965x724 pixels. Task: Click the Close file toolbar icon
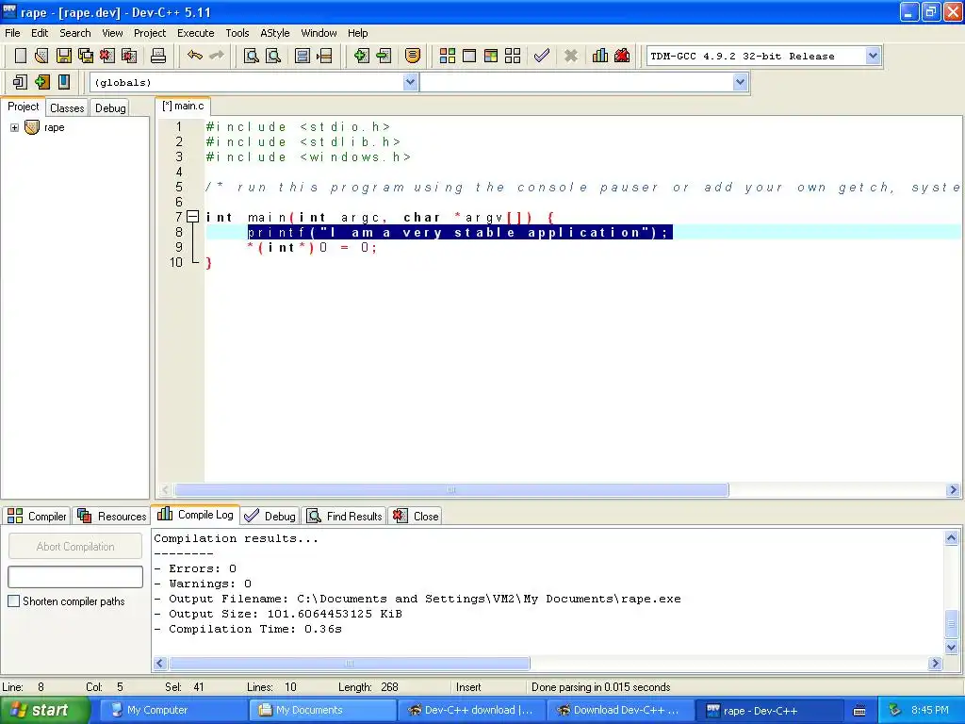click(x=107, y=56)
